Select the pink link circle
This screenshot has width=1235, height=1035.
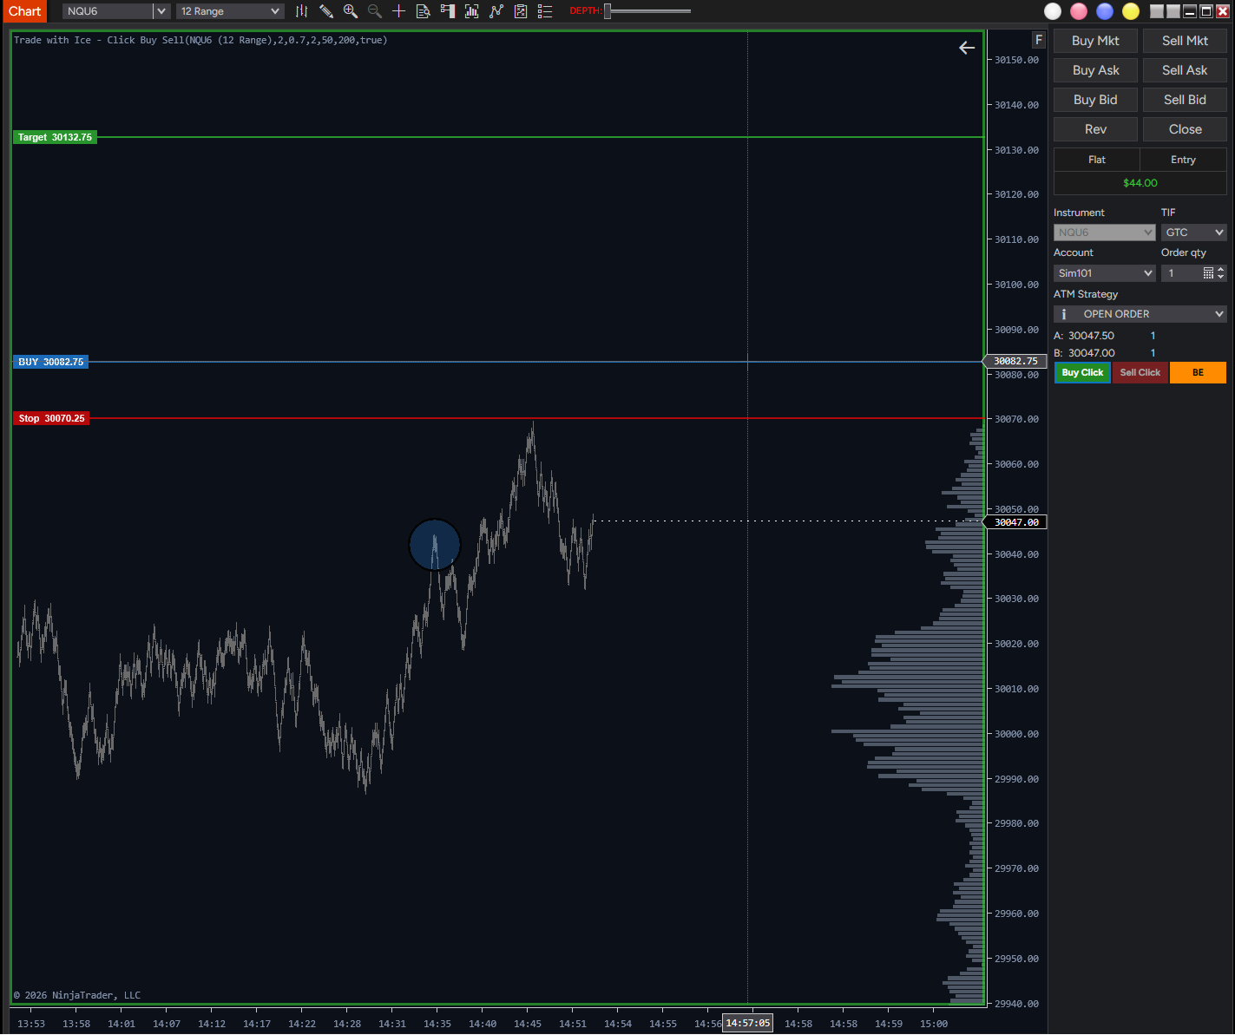click(1079, 11)
